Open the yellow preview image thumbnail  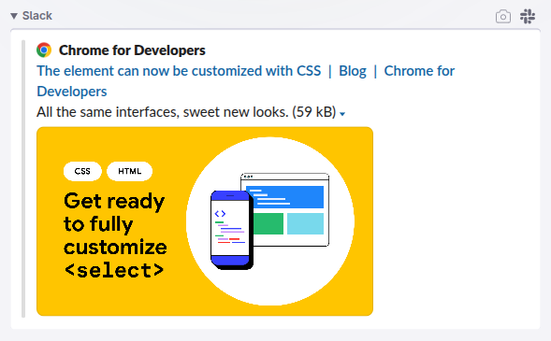point(205,221)
